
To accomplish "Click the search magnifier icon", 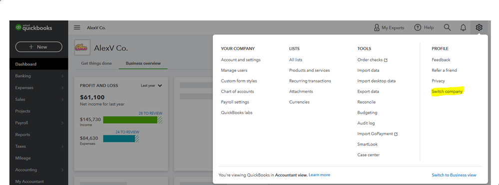I will (x=447, y=27).
